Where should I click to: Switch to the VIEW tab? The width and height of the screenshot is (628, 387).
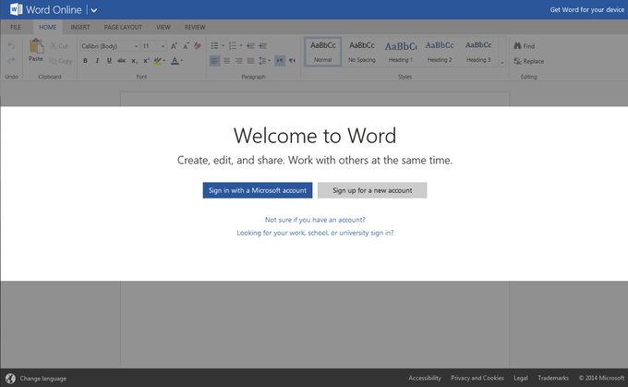click(163, 27)
